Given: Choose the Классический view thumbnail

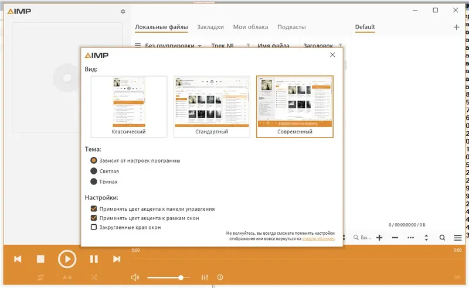Looking at the screenshot, I should click(129, 107).
